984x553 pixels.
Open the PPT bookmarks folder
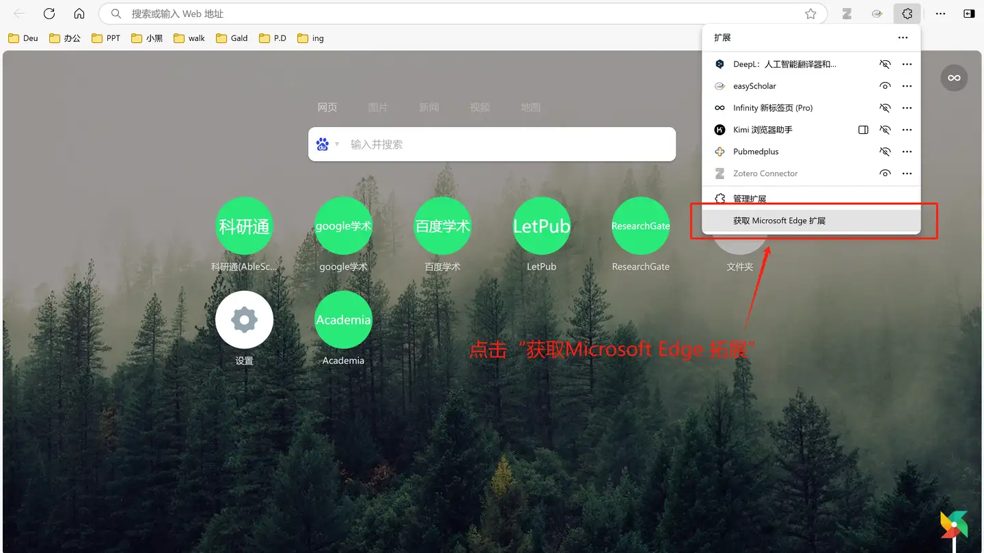[106, 38]
